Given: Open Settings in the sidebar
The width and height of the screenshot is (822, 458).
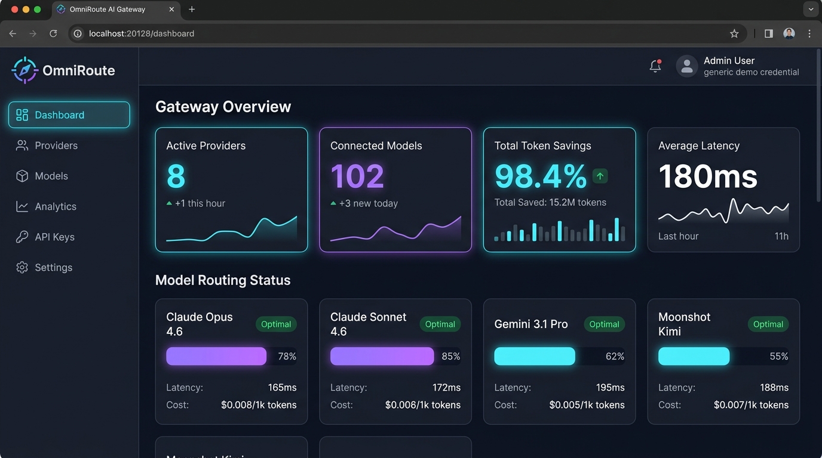Looking at the screenshot, I should 69,267.
